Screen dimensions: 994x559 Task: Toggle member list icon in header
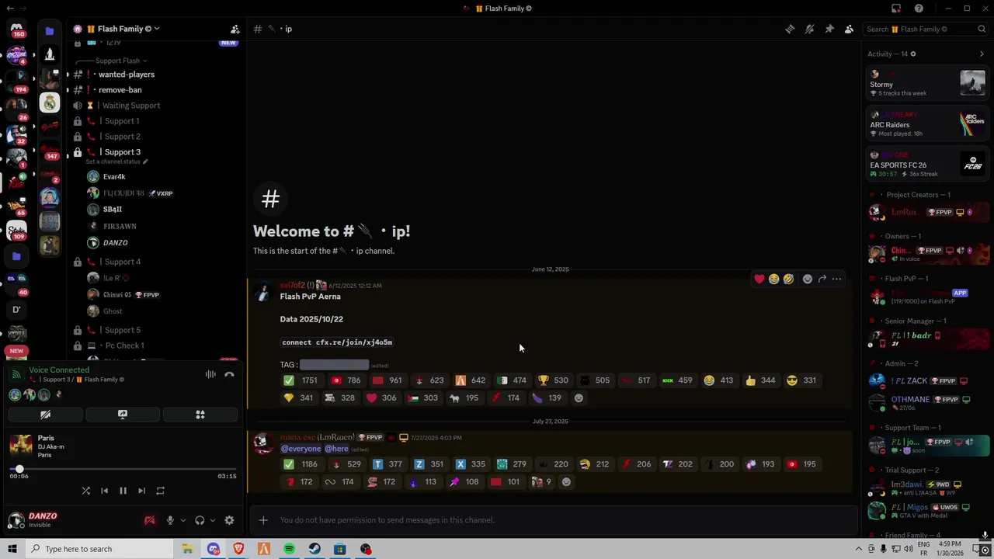pyautogui.click(x=849, y=29)
